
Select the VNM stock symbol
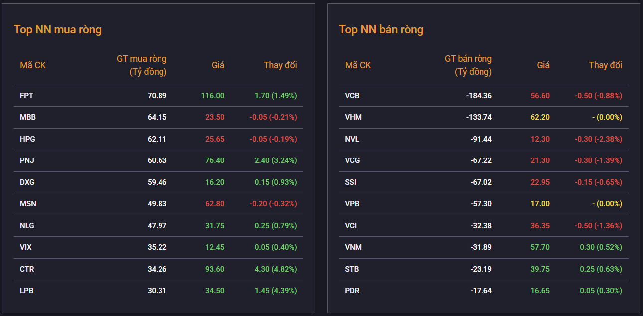click(x=353, y=247)
